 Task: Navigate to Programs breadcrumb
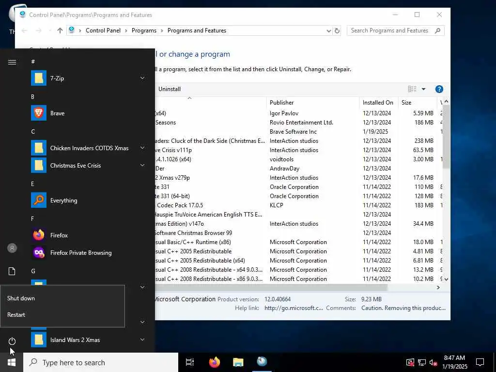[144, 31]
